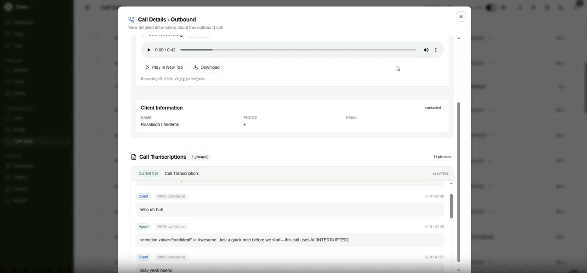587x273 pixels.
Task: Click Client badge above 'okay yeah bueno'
Action: (143, 257)
